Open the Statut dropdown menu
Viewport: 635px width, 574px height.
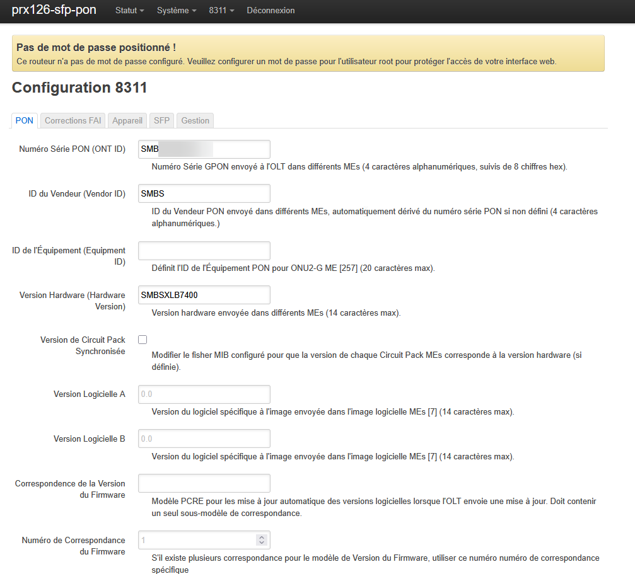point(129,11)
